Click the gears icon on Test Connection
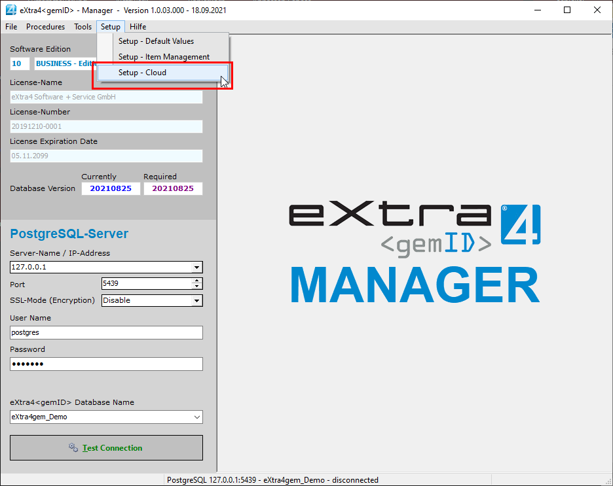The image size is (613, 486). pos(74,447)
